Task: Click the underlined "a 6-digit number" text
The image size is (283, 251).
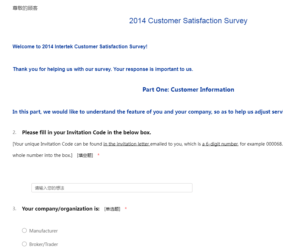Action: [220, 144]
